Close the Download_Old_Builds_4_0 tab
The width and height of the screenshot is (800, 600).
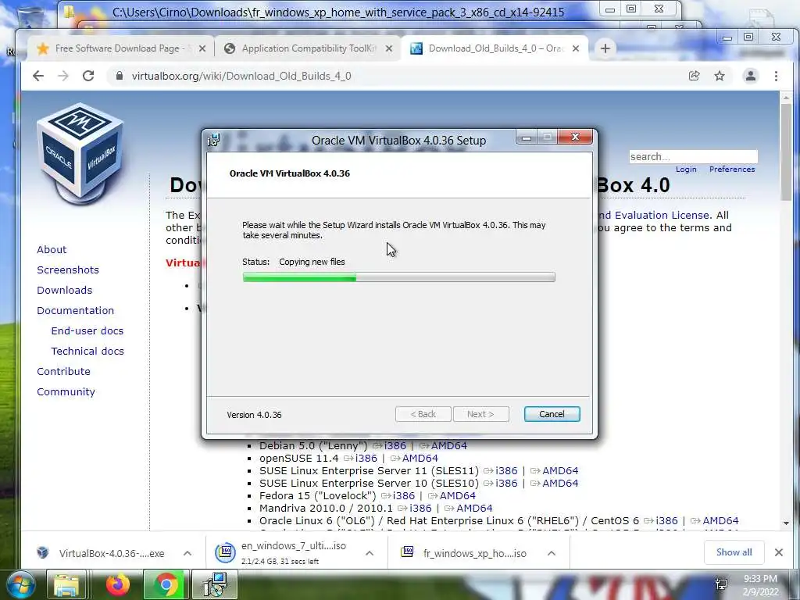[x=576, y=48]
